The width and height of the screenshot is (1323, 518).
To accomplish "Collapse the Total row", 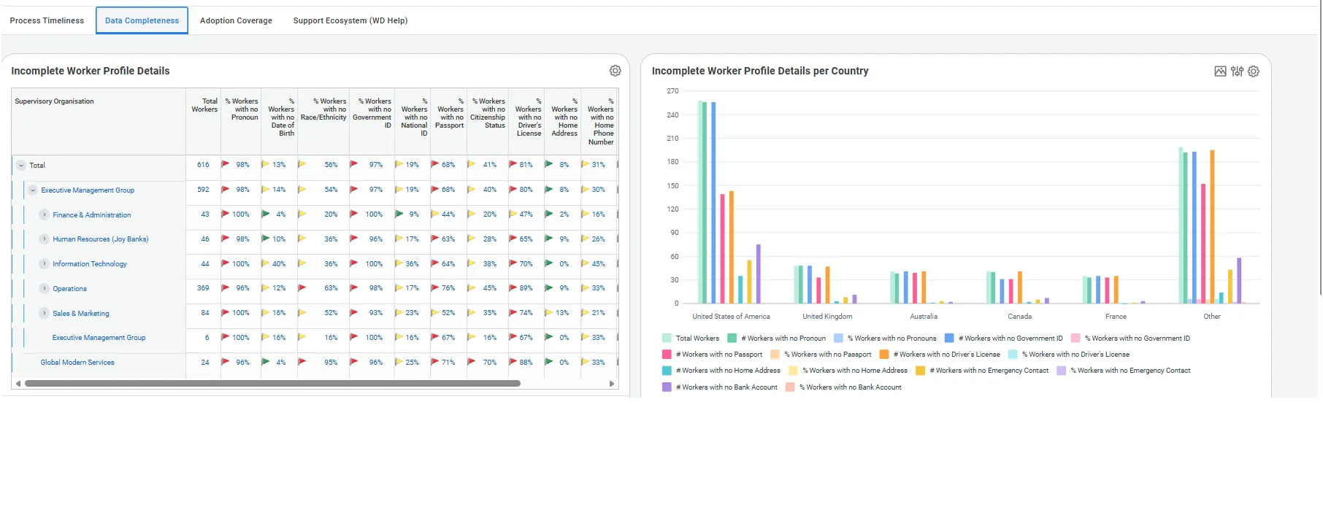I will (x=21, y=166).
